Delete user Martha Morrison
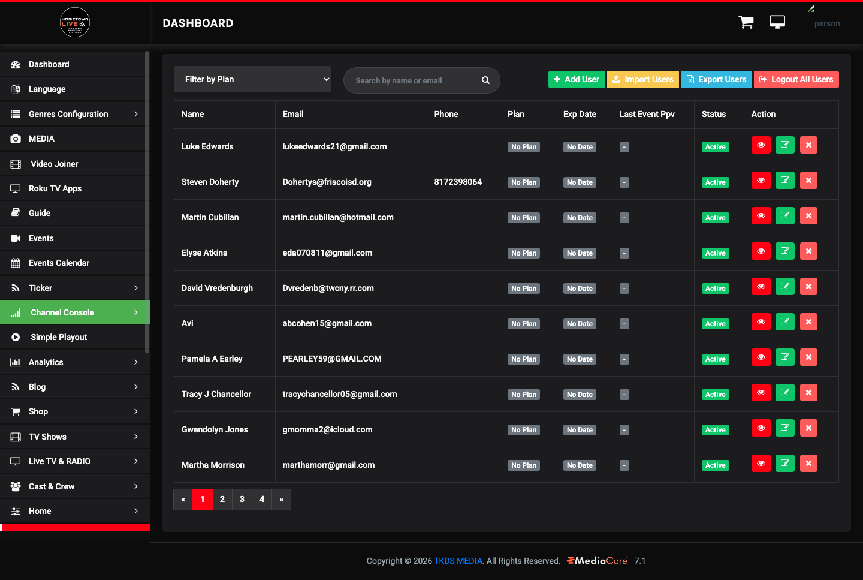This screenshot has height=580, width=863. point(808,464)
